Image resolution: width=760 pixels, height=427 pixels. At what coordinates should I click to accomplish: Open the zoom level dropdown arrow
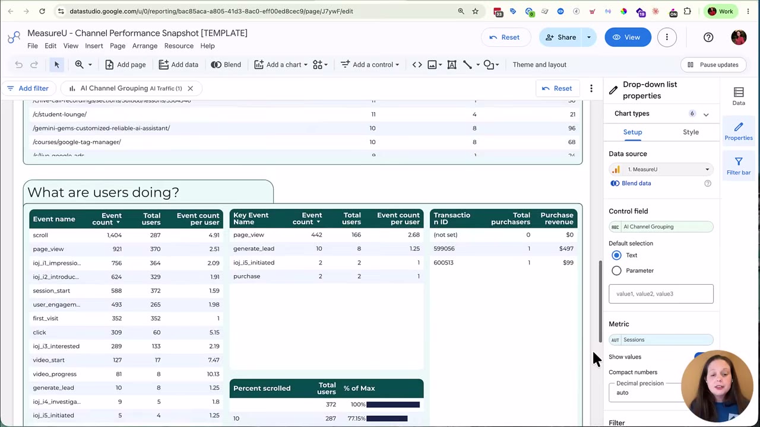[x=90, y=65]
